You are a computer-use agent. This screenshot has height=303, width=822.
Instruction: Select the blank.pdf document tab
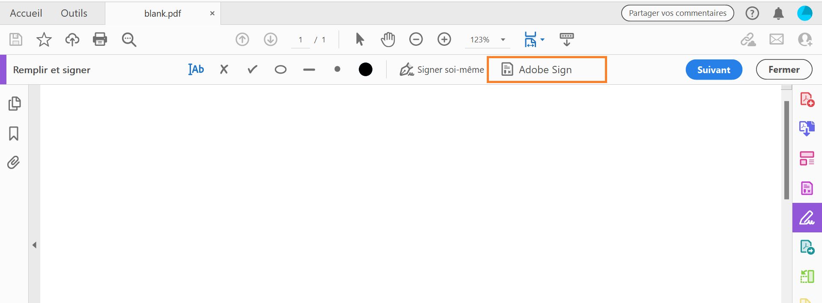(x=163, y=13)
